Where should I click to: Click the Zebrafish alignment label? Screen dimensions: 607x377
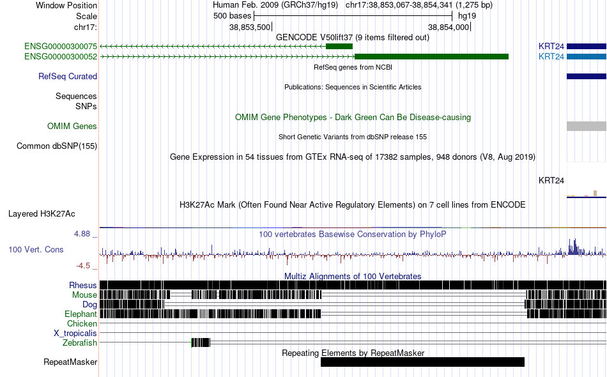[x=80, y=343]
